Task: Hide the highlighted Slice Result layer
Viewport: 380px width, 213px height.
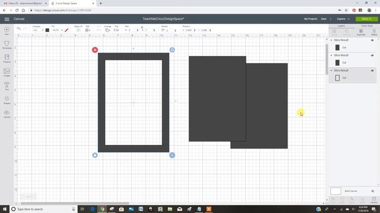Action: pos(372,70)
